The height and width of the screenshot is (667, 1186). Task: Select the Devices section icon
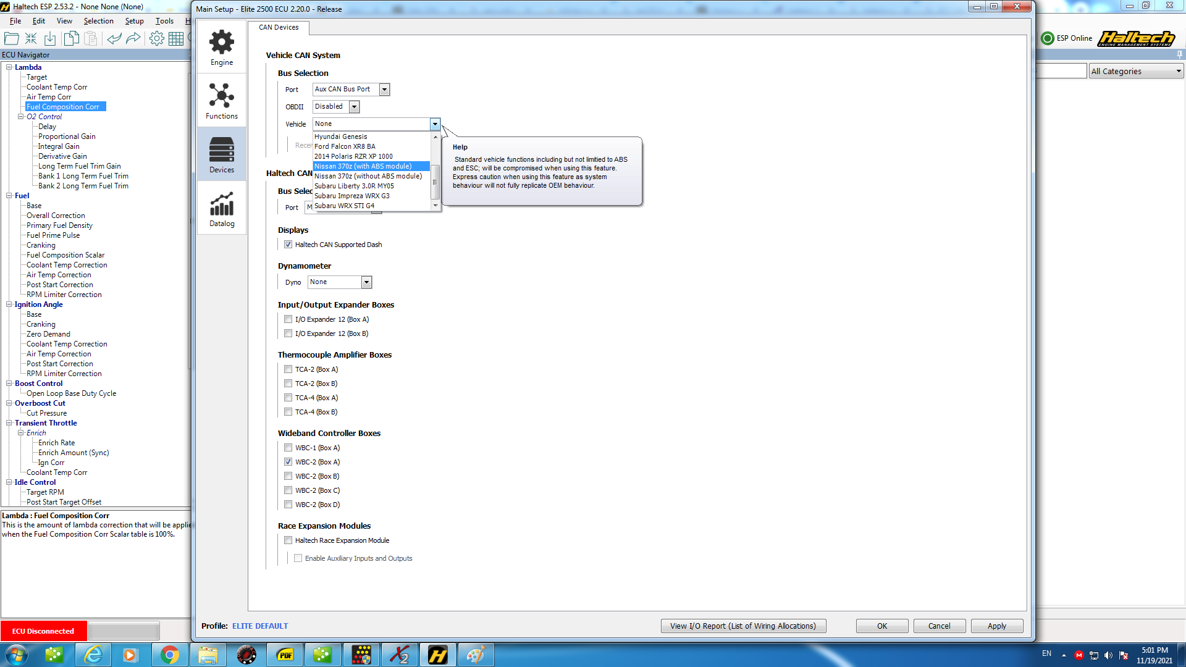coord(222,155)
